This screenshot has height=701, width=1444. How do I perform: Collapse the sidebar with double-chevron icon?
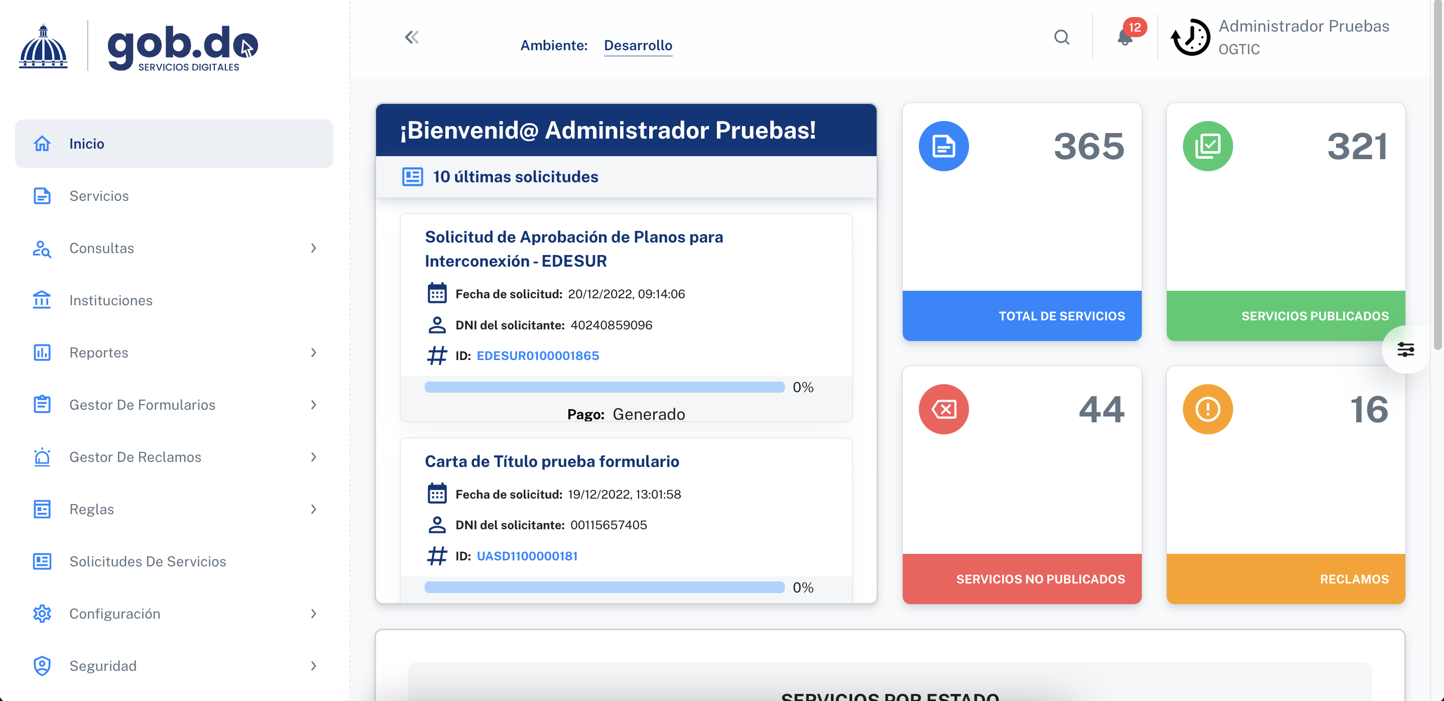411,38
